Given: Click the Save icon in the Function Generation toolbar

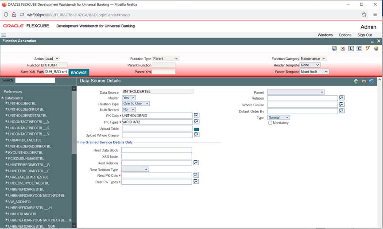Looking at the screenshot, I should coord(334,48).
